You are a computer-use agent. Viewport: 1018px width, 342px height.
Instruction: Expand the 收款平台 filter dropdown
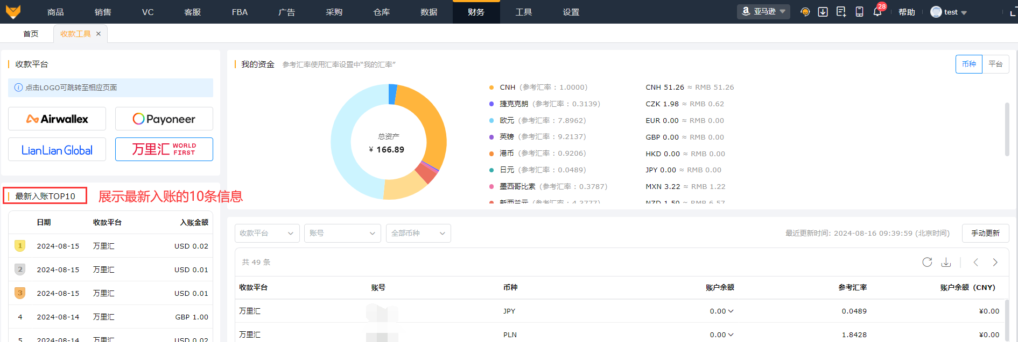pyautogui.click(x=267, y=233)
